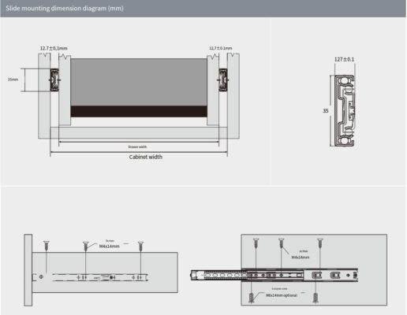Click the "M6x14mm optional" screw label
Screen dimensions: 407x315
click(282, 295)
